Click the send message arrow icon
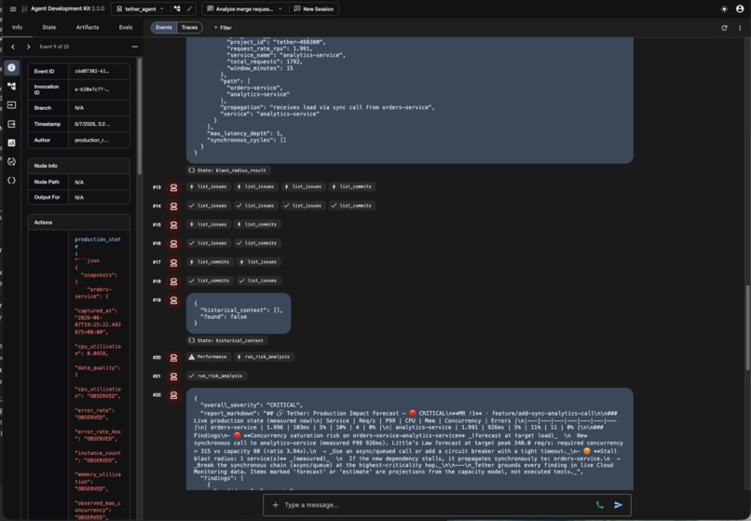This screenshot has height=521, width=751. pyautogui.click(x=619, y=505)
